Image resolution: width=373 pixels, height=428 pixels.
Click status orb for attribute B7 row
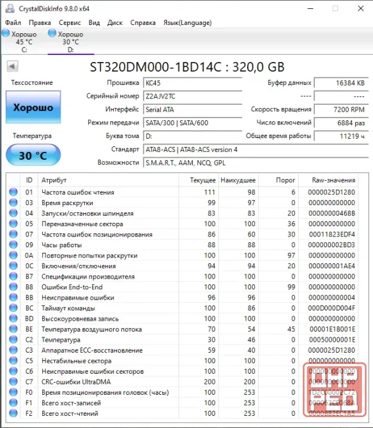click(13, 276)
